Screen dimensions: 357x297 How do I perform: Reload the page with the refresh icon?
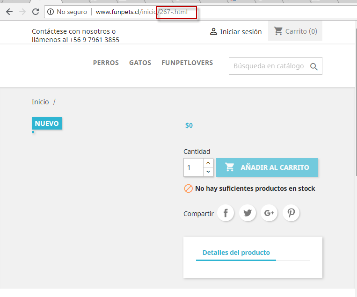pyautogui.click(x=36, y=12)
